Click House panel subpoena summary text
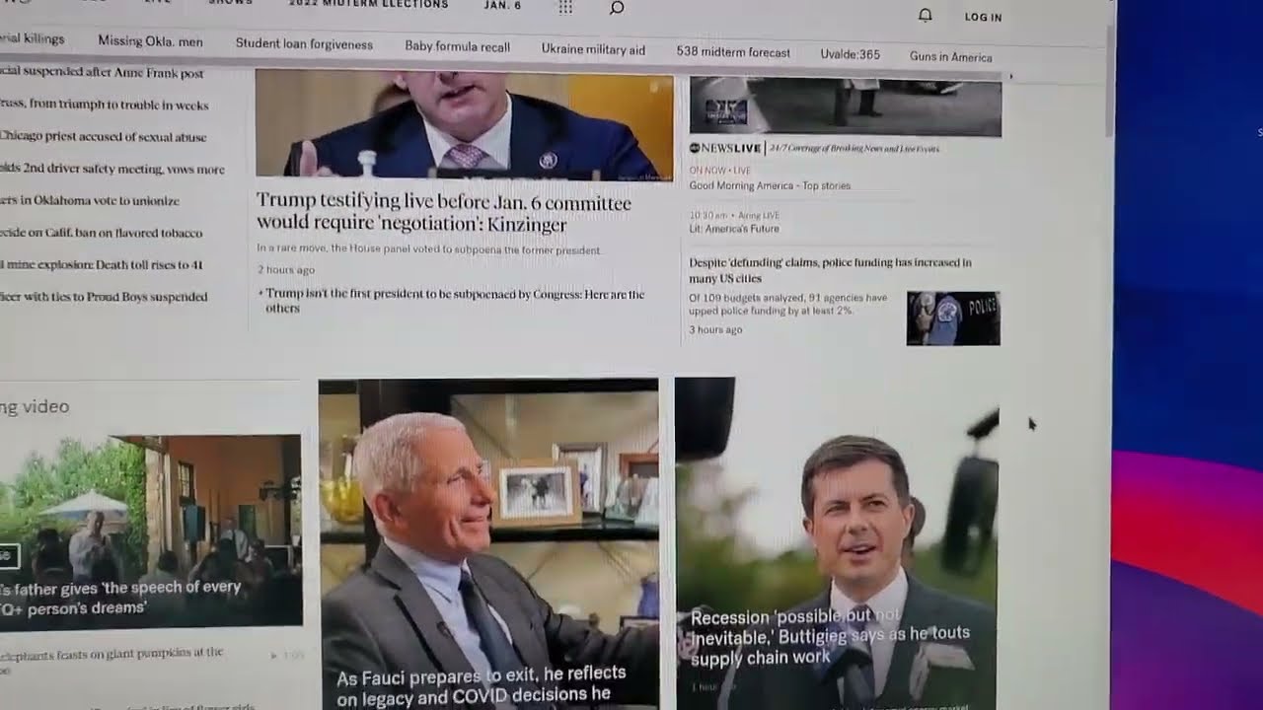Viewport: 1263px width, 710px height. coord(429,249)
